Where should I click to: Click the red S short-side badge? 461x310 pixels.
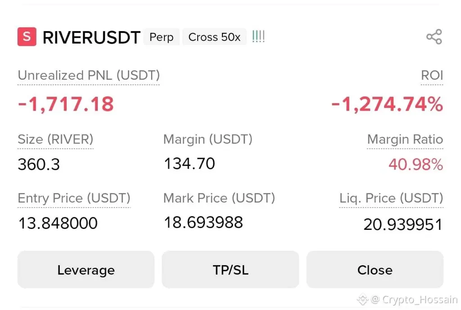click(x=27, y=37)
